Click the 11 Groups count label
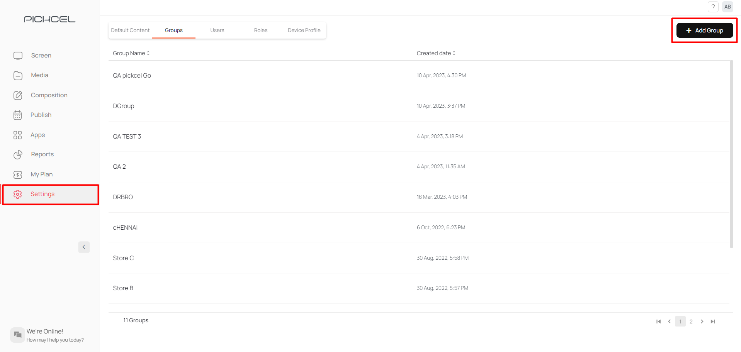The width and height of the screenshot is (741, 352). point(136,320)
